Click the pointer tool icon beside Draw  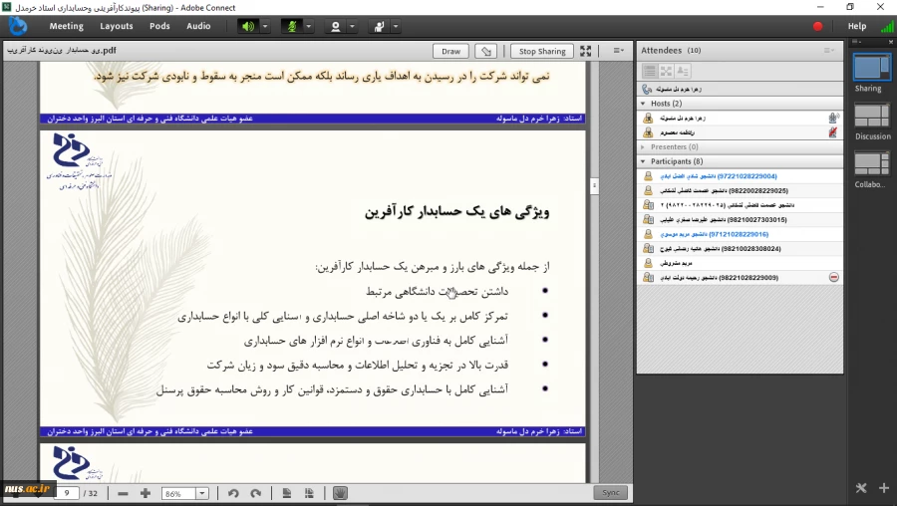485,51
